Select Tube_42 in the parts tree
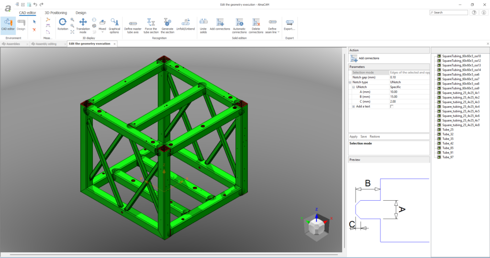Image resolution: width=490 pixels, height=258 pixels. coord(448,143)
